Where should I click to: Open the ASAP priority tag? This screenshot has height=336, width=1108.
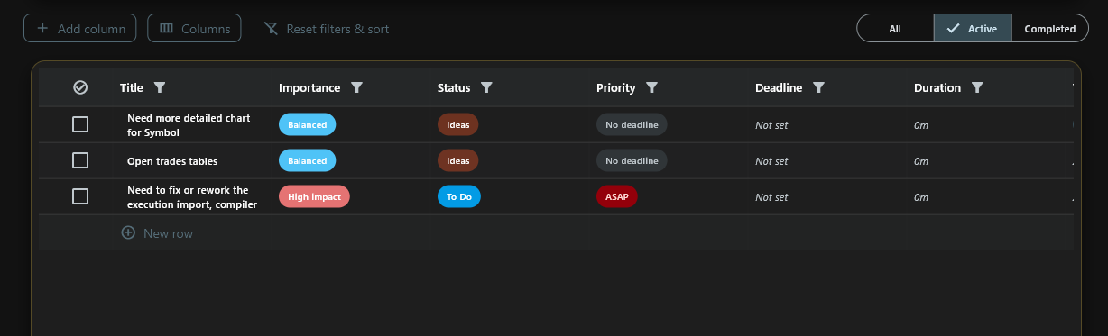(x=617, y=196)
